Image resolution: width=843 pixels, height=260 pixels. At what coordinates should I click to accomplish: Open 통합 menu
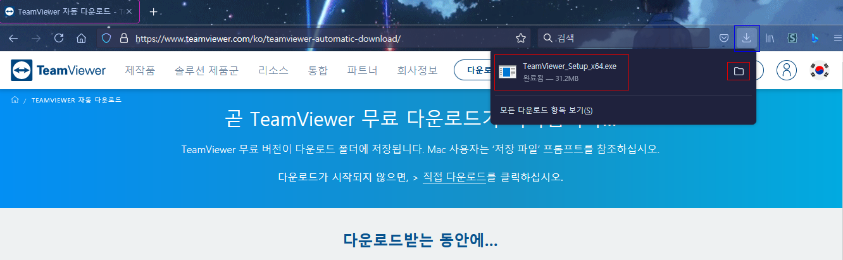[x=318, y=70]
